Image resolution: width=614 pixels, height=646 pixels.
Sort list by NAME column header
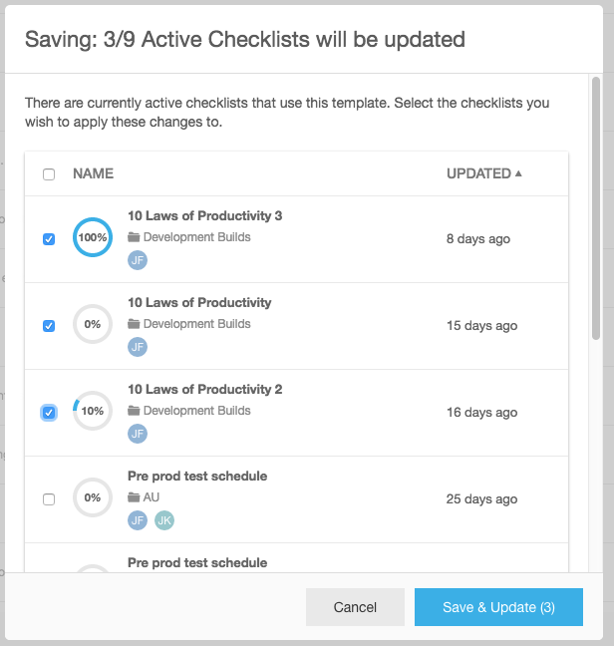coord(93,173)
